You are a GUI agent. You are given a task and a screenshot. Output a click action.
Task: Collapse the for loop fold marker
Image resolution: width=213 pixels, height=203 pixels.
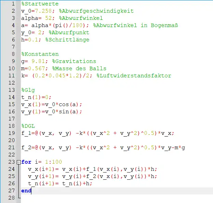(18, 162)
